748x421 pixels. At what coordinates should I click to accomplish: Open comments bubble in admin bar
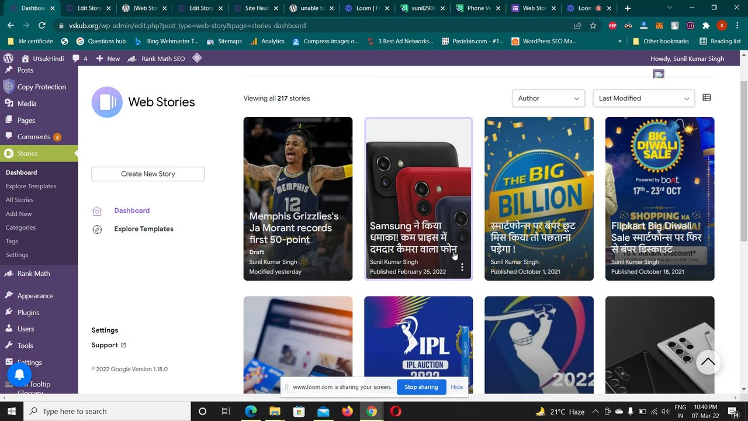79,58
